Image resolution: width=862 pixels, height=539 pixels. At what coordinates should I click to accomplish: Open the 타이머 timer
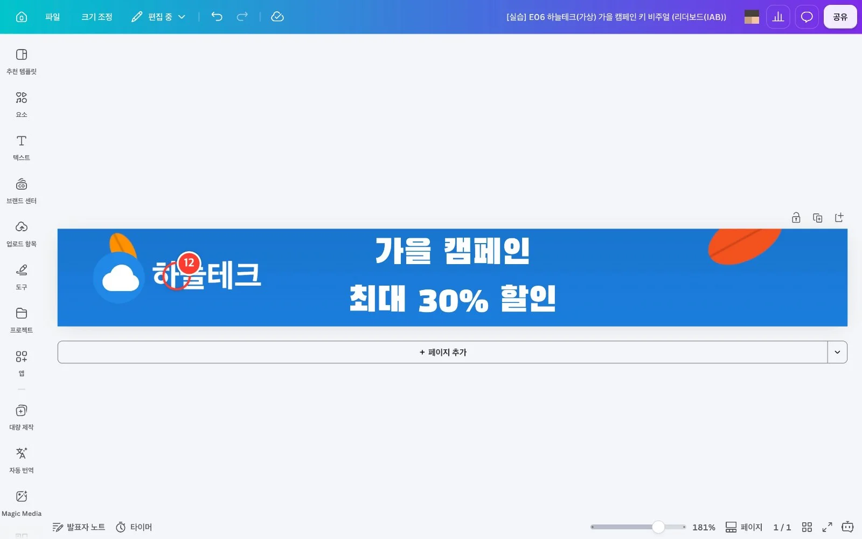coord(134,527)
